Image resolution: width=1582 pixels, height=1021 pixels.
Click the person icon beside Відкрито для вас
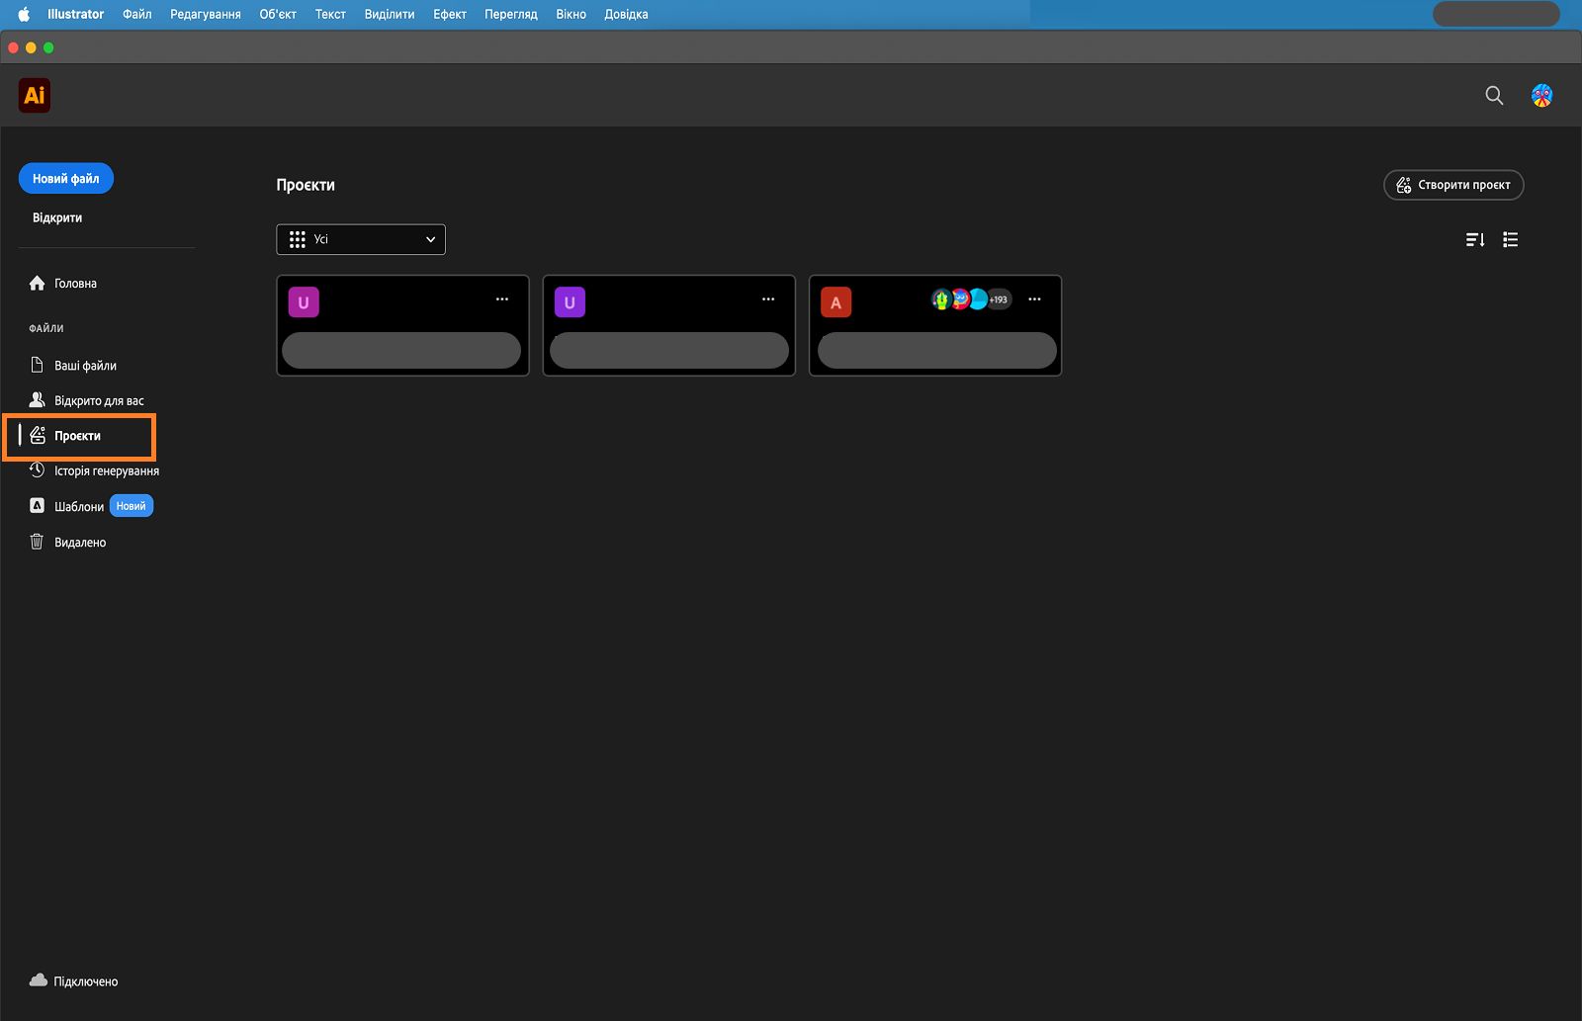click(x=38, y=400)
